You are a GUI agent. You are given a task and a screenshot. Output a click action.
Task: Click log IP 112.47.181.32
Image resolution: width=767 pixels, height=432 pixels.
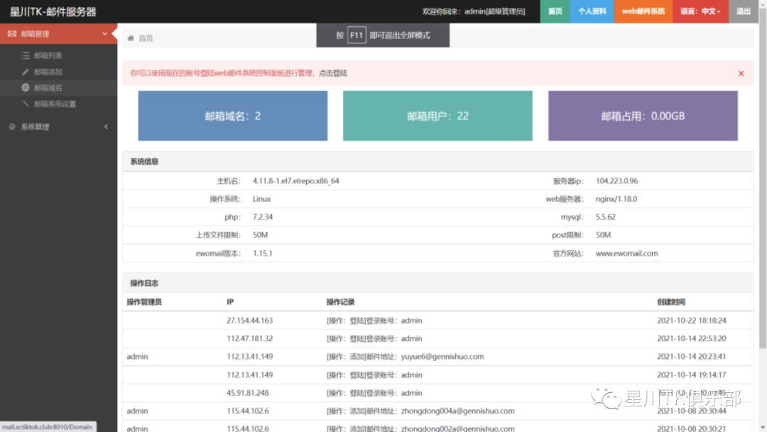[x=249, y=338]
